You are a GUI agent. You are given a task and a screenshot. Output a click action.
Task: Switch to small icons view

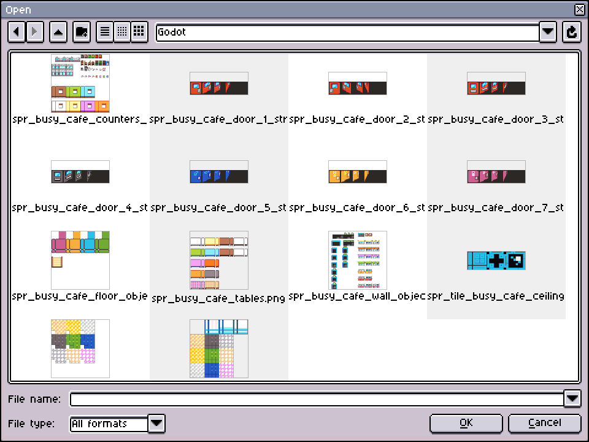[122, 32]
